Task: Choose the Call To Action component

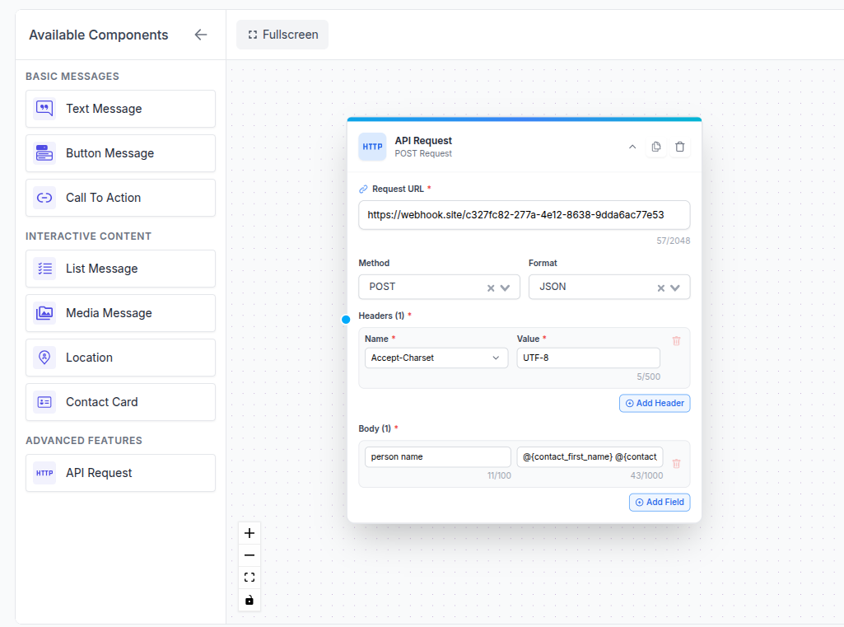Action: click(x=120, y=198)
